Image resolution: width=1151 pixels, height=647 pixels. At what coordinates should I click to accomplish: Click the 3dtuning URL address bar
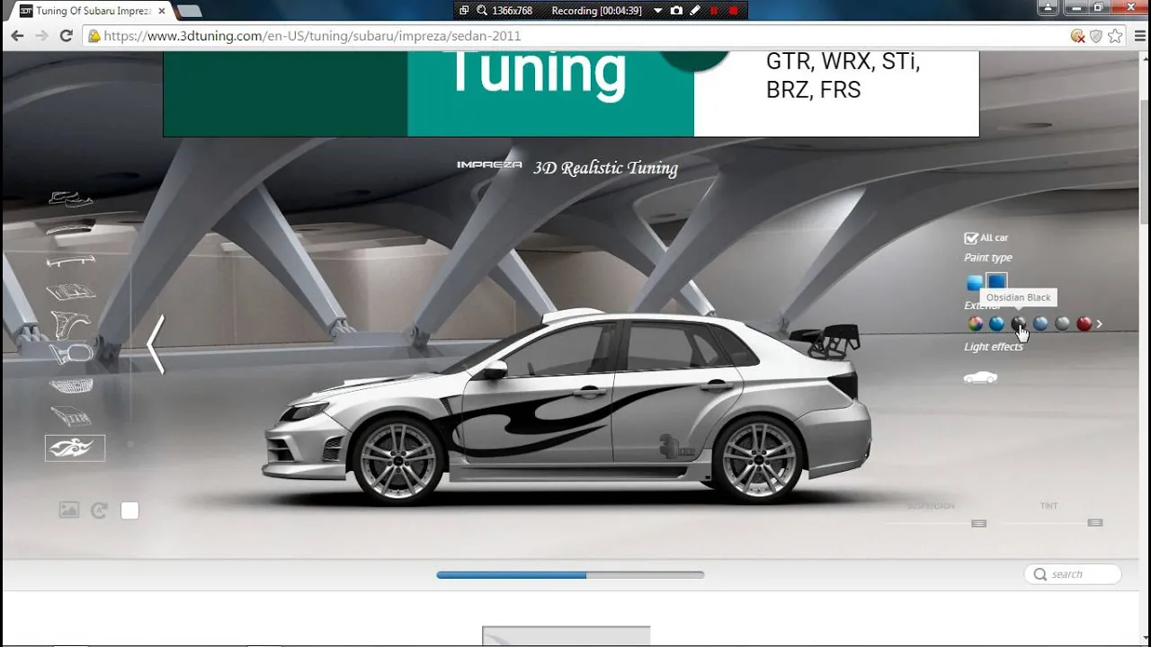point(575,36)
